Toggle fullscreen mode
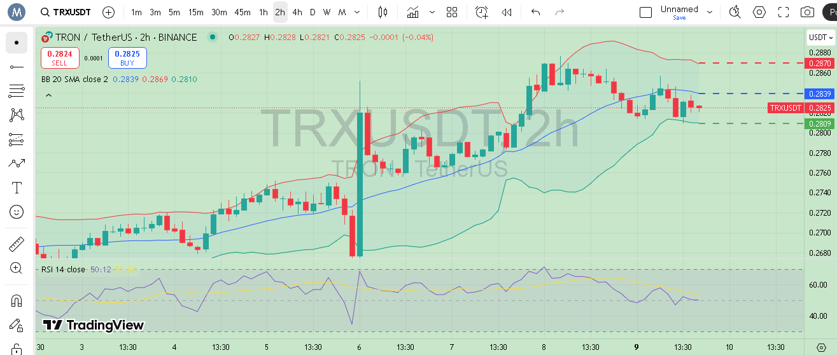The height and width of the screenshot is (355, 837). pos(784,12)
